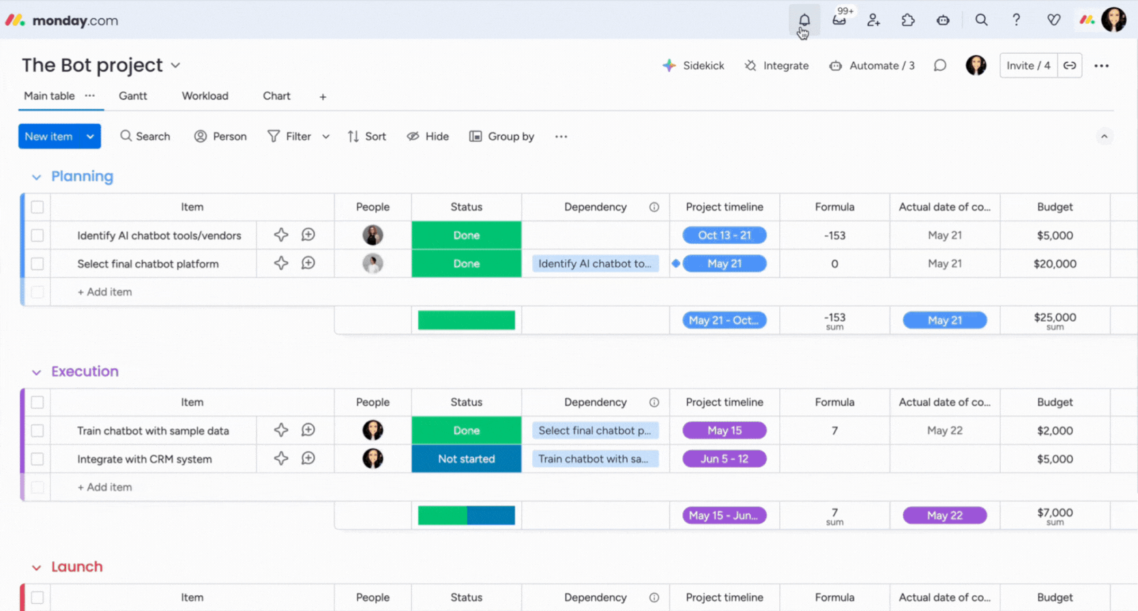Expand the New item dropdown arrow
Viewport: 1138px width, 611px height.
pyautogui.click(x=90, y=136)
